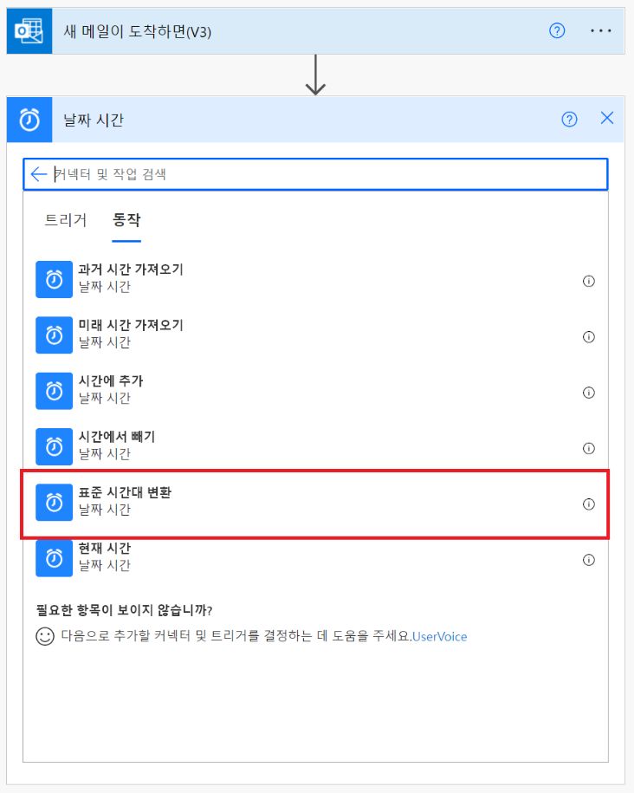The width and height of the screenshot is (634, 793).
Task: Switch to the 트리거 tab
Action: tap(66, 220)
